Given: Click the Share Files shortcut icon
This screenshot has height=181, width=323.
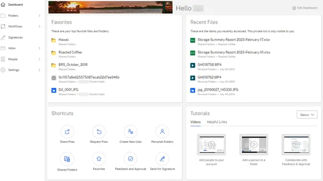Looking at the screenshot, I should point(67,131).
